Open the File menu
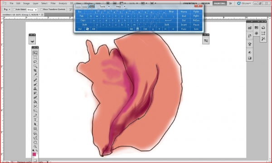Image resolution: width=272 pixels, height=163 pixels. pos(11,3)
